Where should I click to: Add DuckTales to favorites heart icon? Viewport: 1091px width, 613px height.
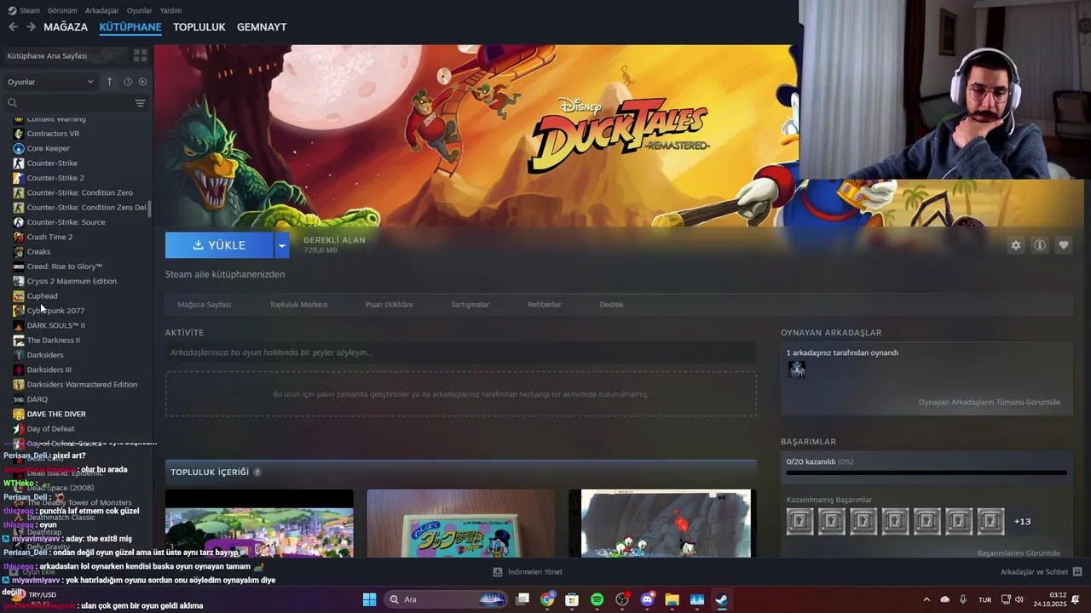click(1064, 245)
